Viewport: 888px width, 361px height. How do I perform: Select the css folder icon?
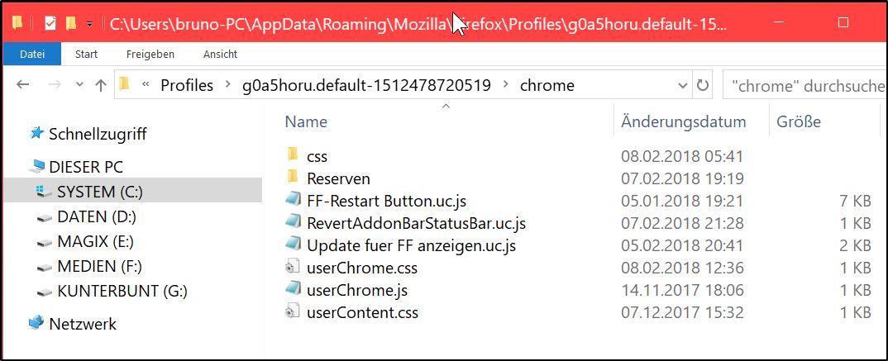292,155
